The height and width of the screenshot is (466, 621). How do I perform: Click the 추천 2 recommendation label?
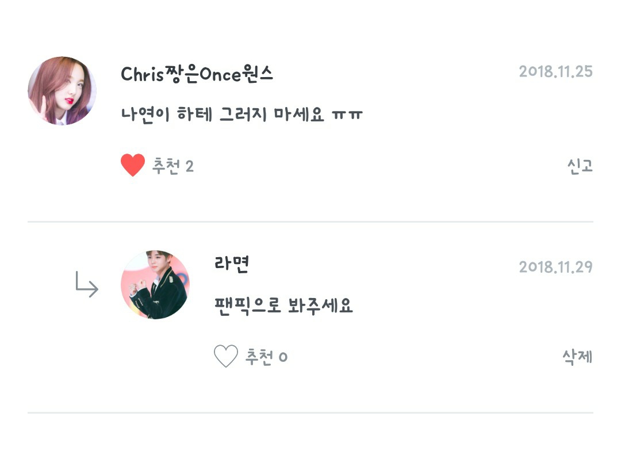(172, 167)
